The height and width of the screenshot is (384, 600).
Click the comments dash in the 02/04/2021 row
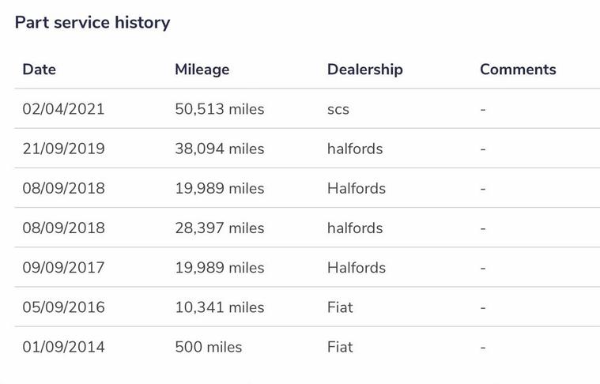[482, 109]
